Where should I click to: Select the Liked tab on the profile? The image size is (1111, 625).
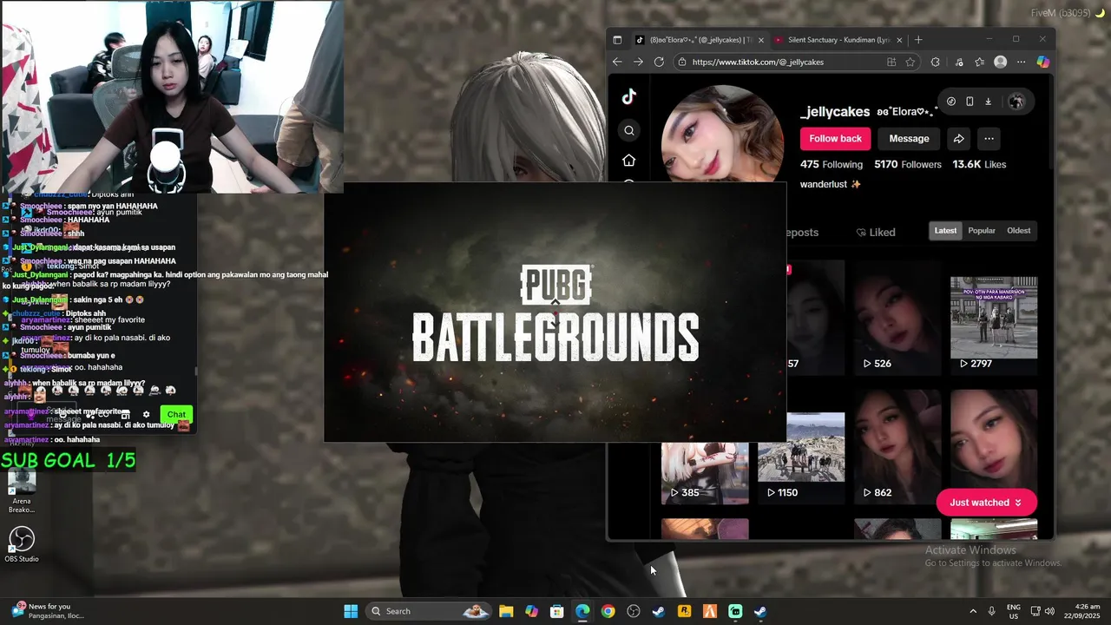pos(876,233)
